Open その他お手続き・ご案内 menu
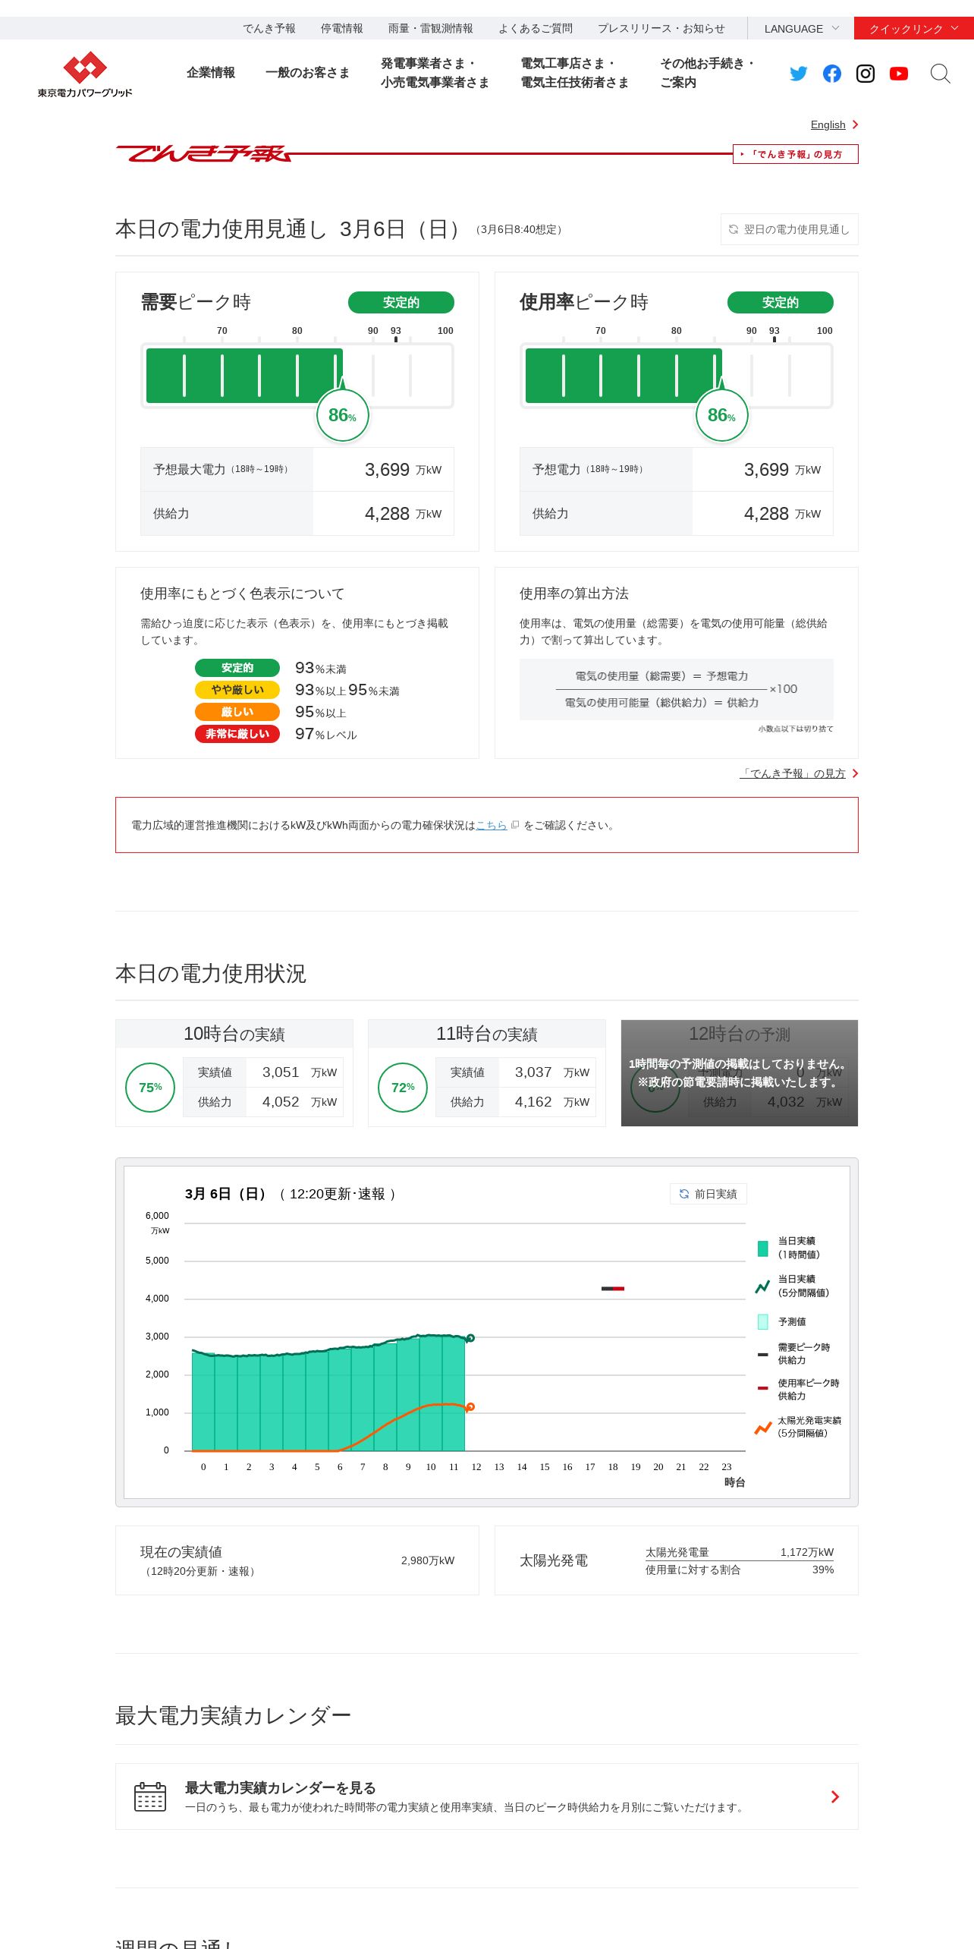This screenshot has height=1949, width=974. 707,73
